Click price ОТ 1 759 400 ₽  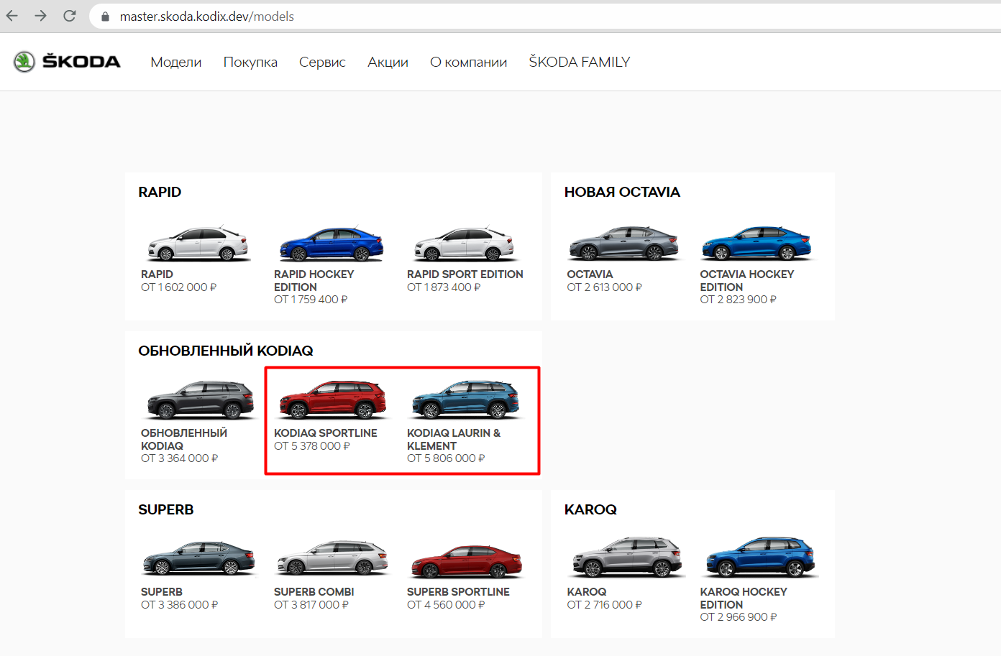tap(311, 300)
